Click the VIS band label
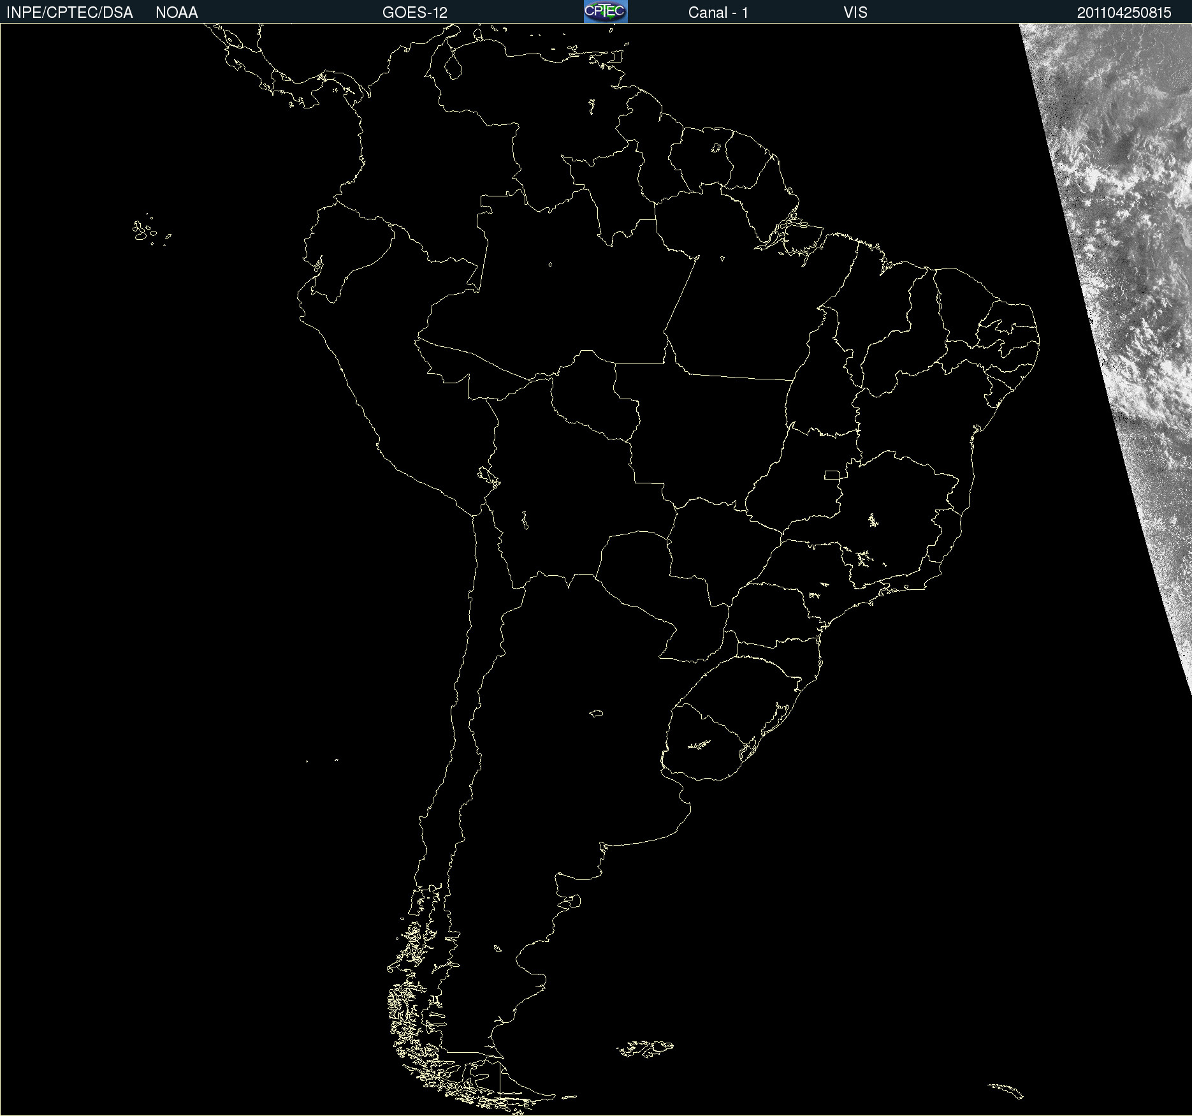 (855, 13)
